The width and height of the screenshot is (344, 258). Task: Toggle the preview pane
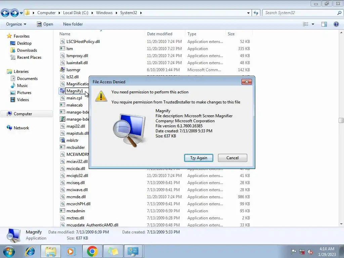[324, 24]
